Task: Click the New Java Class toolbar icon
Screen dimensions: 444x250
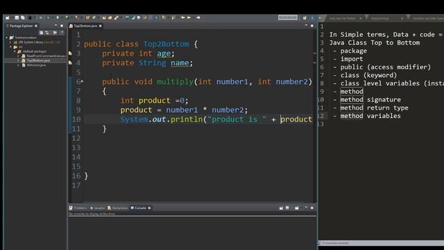Action: tap(94, 17)
